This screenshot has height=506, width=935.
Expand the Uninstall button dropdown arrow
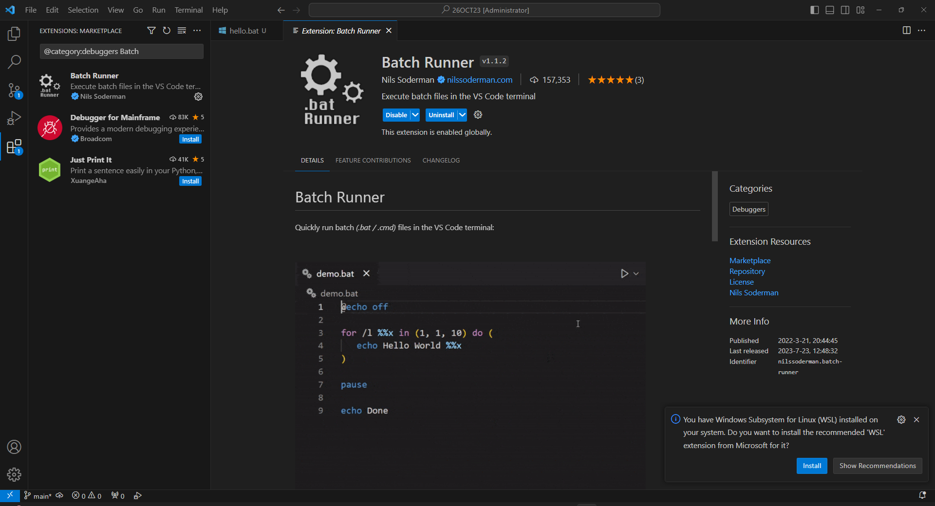[462, 115]
